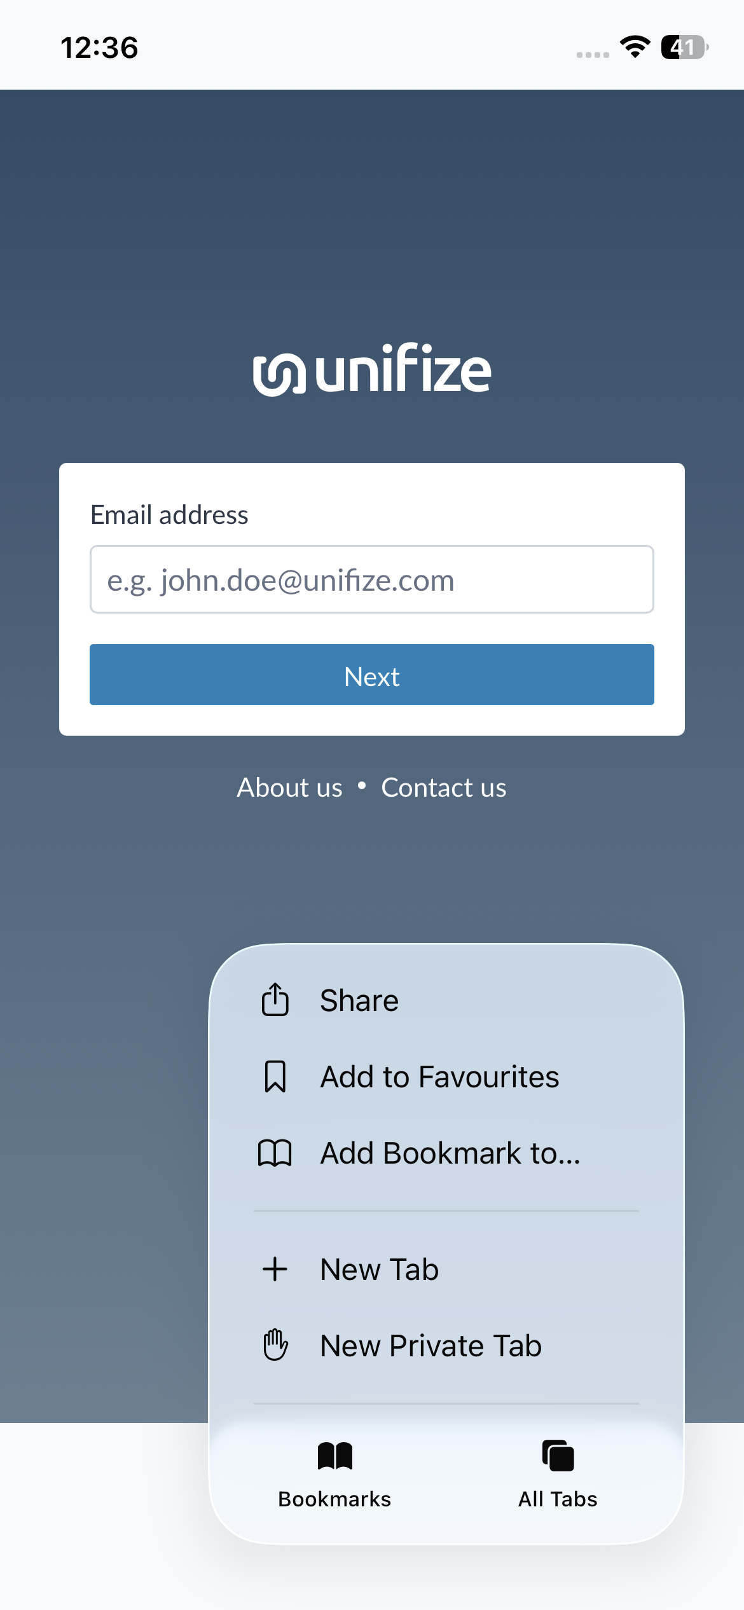
Task: Tap the 12:36 clock in status bar
Action: coord(99,48)
